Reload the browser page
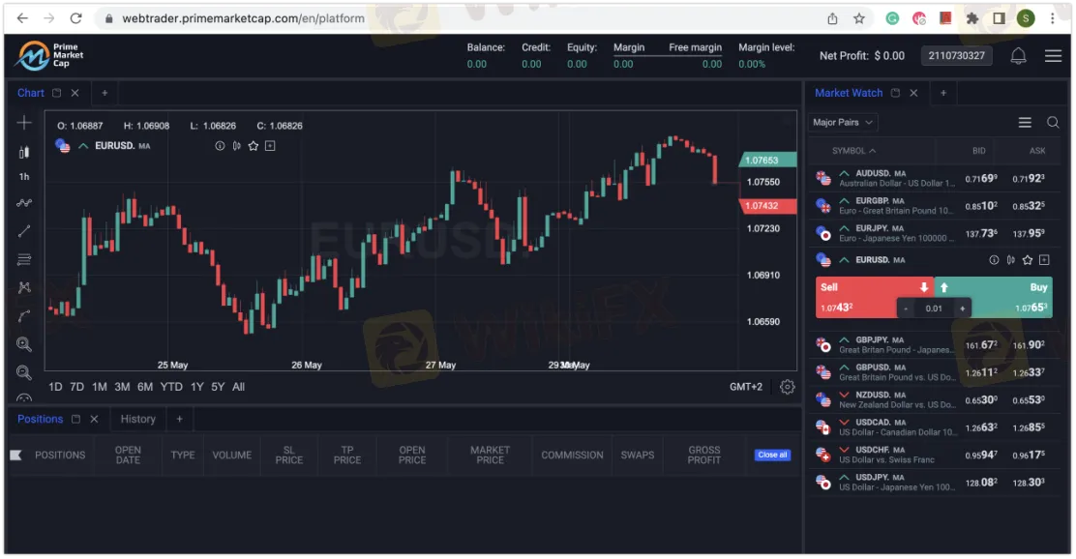The image size is (1076, 559). click(75, 18)
